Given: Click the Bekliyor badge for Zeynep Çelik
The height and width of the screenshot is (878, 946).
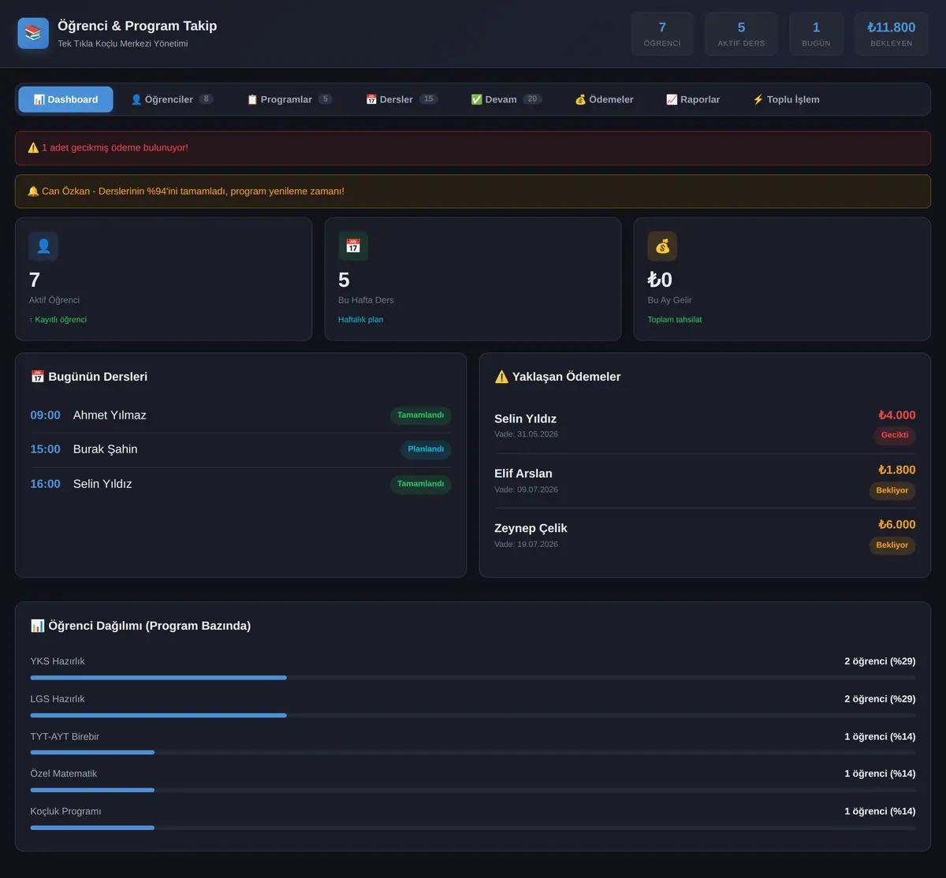Looking at the screenshot, I should 892,545.
